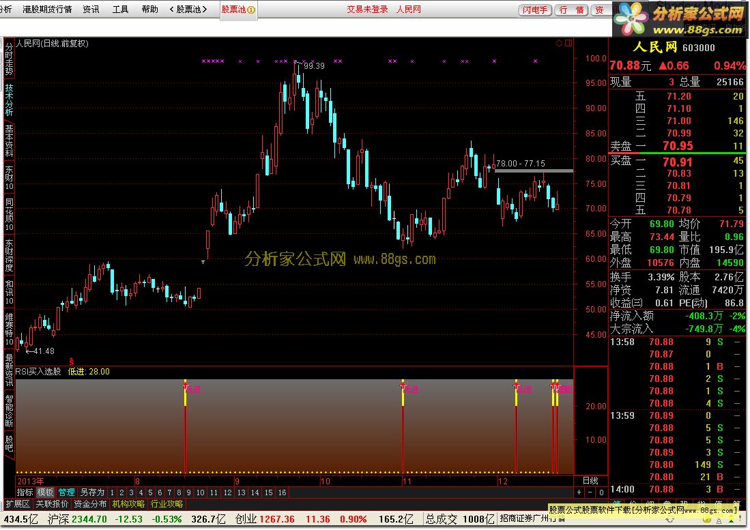This screenshot has width=750, height=530.
Task: Click the 41.48 low price label
Action: 44,351
